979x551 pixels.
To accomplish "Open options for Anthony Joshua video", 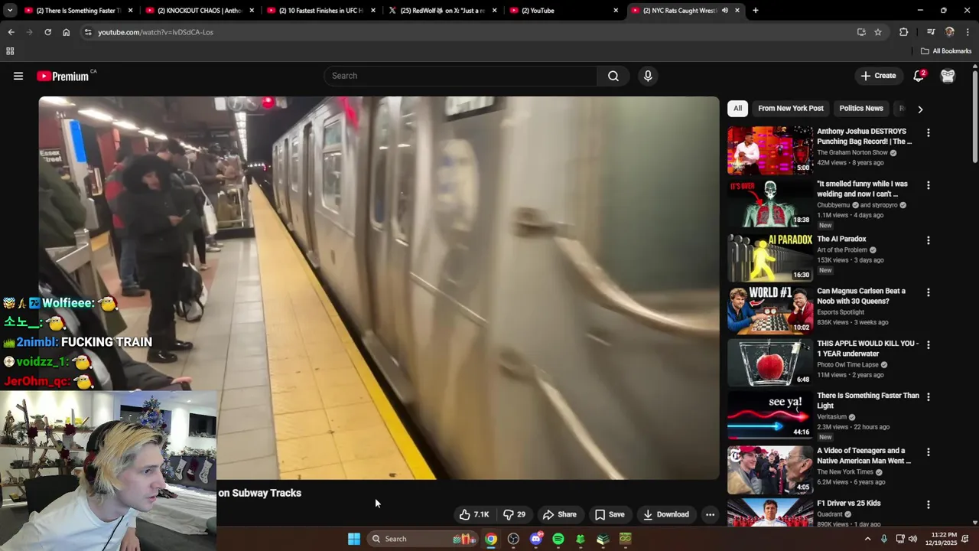I will [x=928, y=133].
